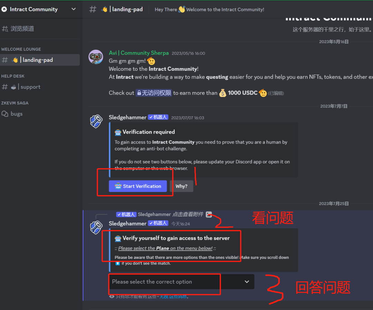Click the Intract Community server logo icon

coord(4,9)
